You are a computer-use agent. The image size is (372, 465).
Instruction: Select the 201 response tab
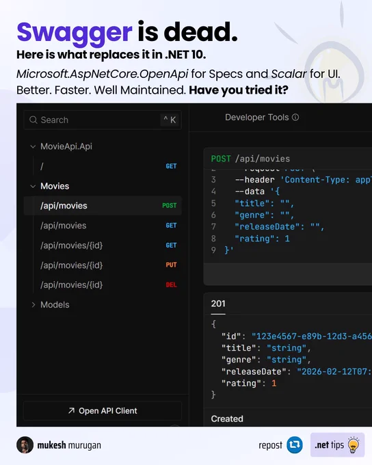218,304
